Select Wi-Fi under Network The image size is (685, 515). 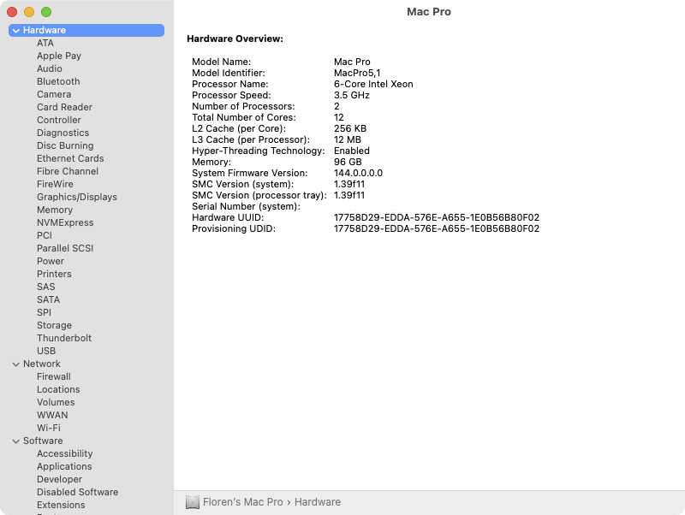point(49,428)
